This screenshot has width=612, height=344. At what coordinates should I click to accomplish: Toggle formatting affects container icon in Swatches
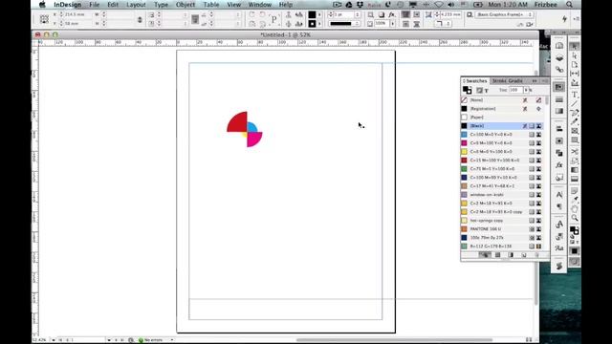click(479, 91)
